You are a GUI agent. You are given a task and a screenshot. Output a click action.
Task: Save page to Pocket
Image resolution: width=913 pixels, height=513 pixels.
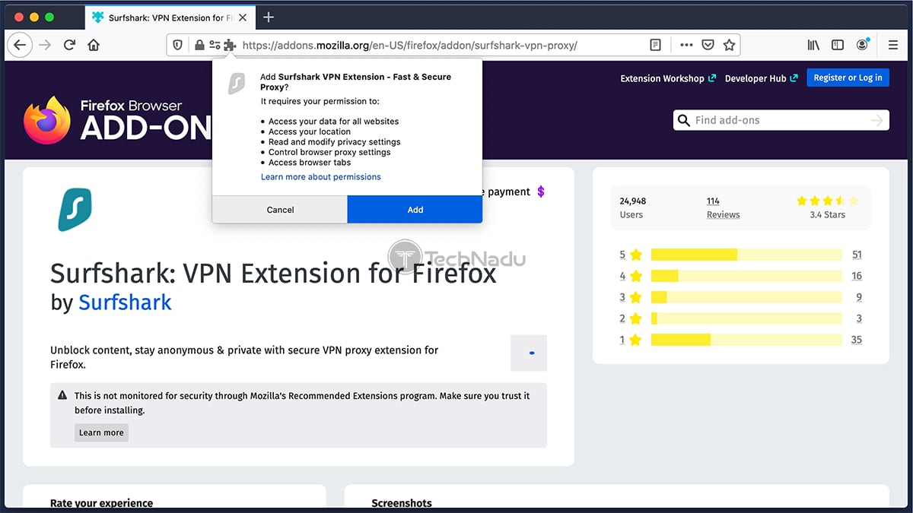[708, 45]
